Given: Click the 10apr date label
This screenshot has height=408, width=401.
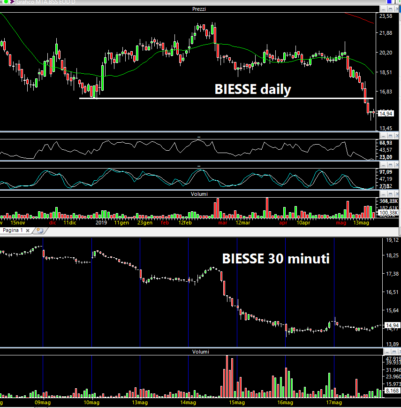Looking at the screenshot, I should (303, 223).
